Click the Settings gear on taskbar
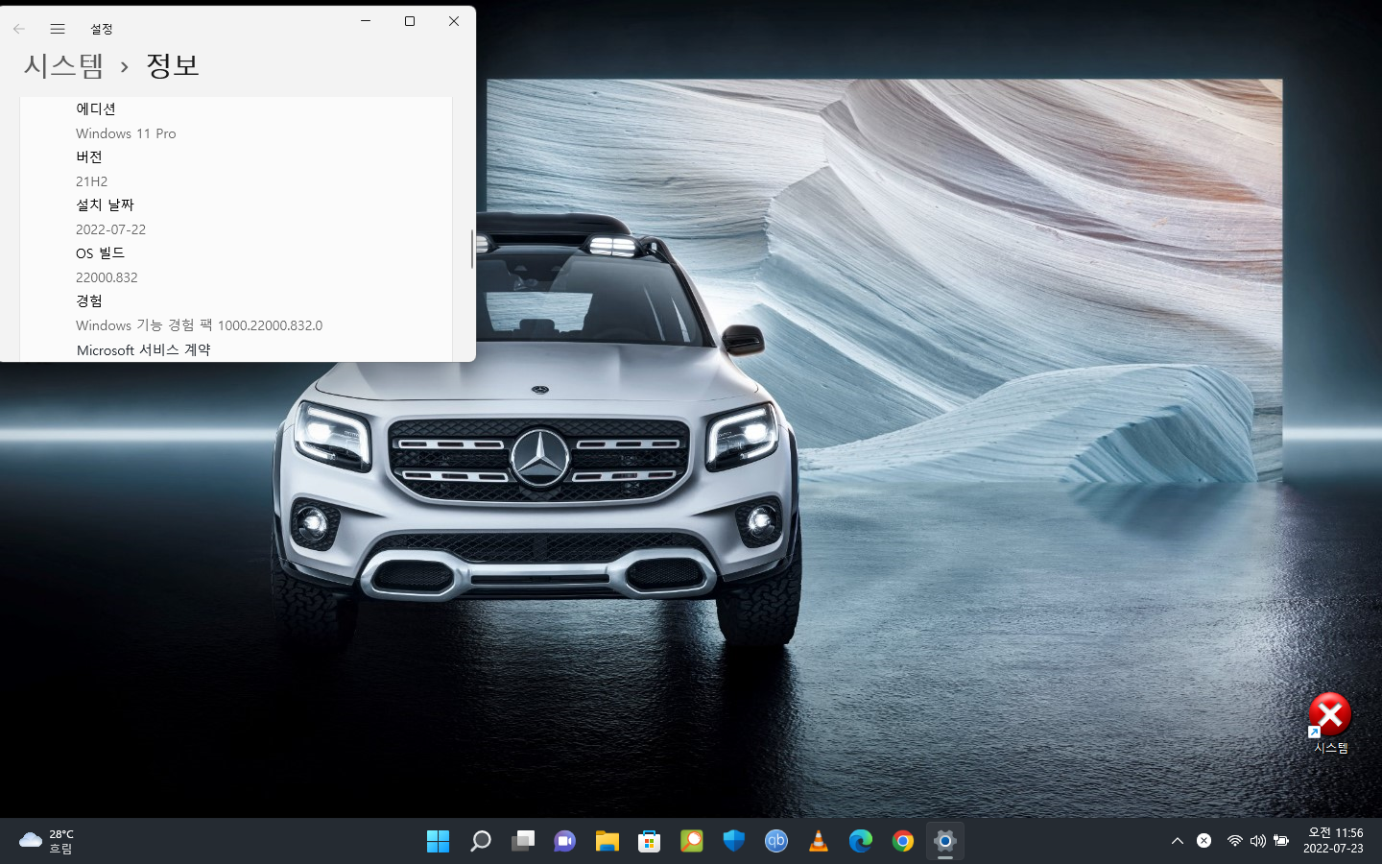The image size is (1382, 864). 945,841
